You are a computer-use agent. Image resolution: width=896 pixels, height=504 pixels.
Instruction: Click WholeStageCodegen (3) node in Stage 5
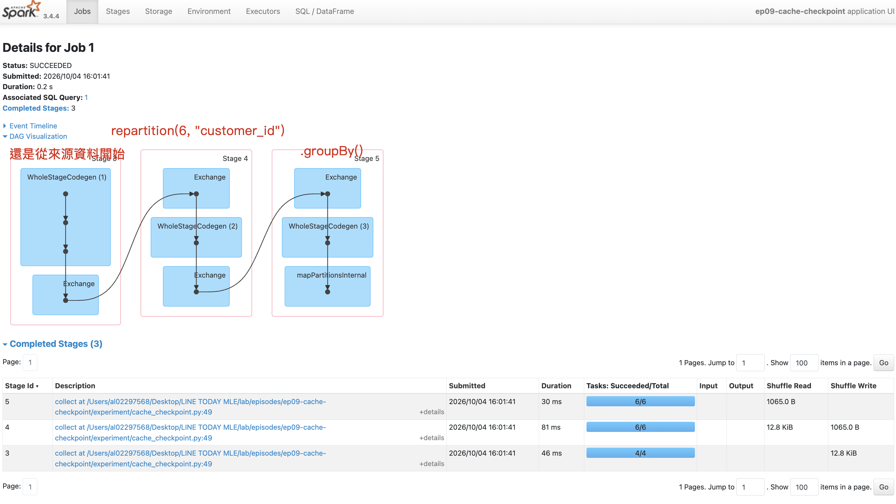click(x=327, y=237)
